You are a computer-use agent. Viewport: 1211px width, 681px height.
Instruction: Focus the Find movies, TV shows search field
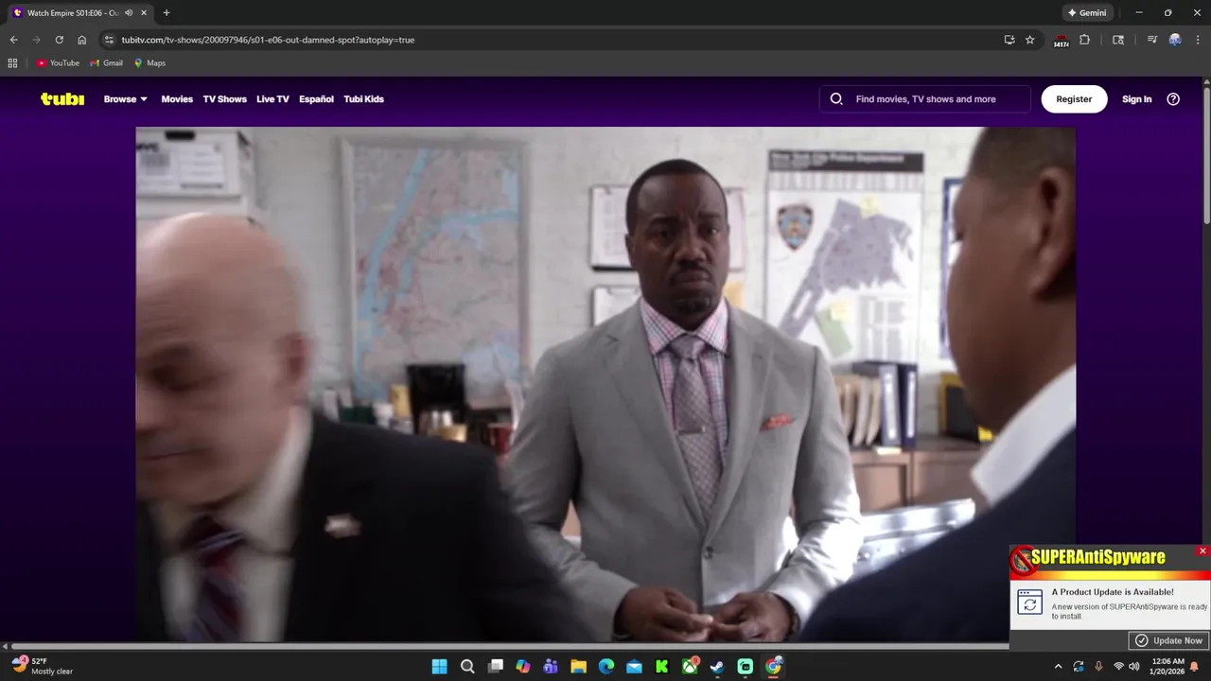pyautogui.click(x=925, y=99)
